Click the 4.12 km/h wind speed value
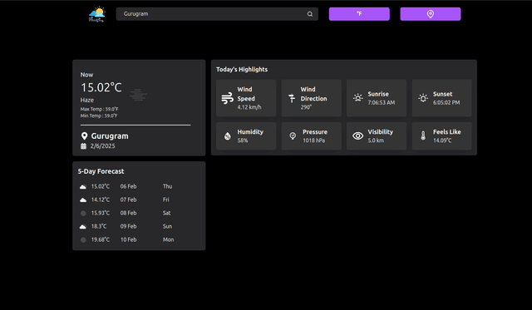532x310 pixels. (x=249, y=107)
